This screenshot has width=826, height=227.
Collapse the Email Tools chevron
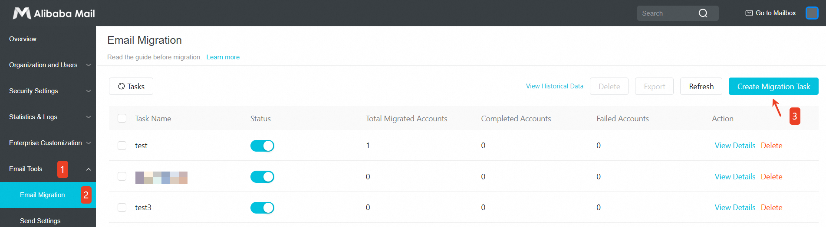[89, 169]
